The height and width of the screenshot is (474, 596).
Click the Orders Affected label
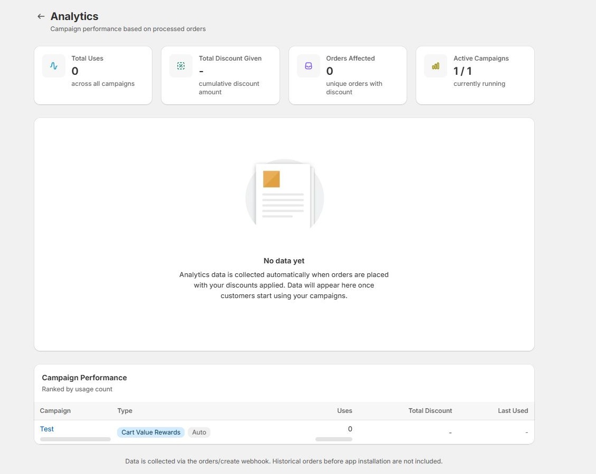(x=350, y=58)
